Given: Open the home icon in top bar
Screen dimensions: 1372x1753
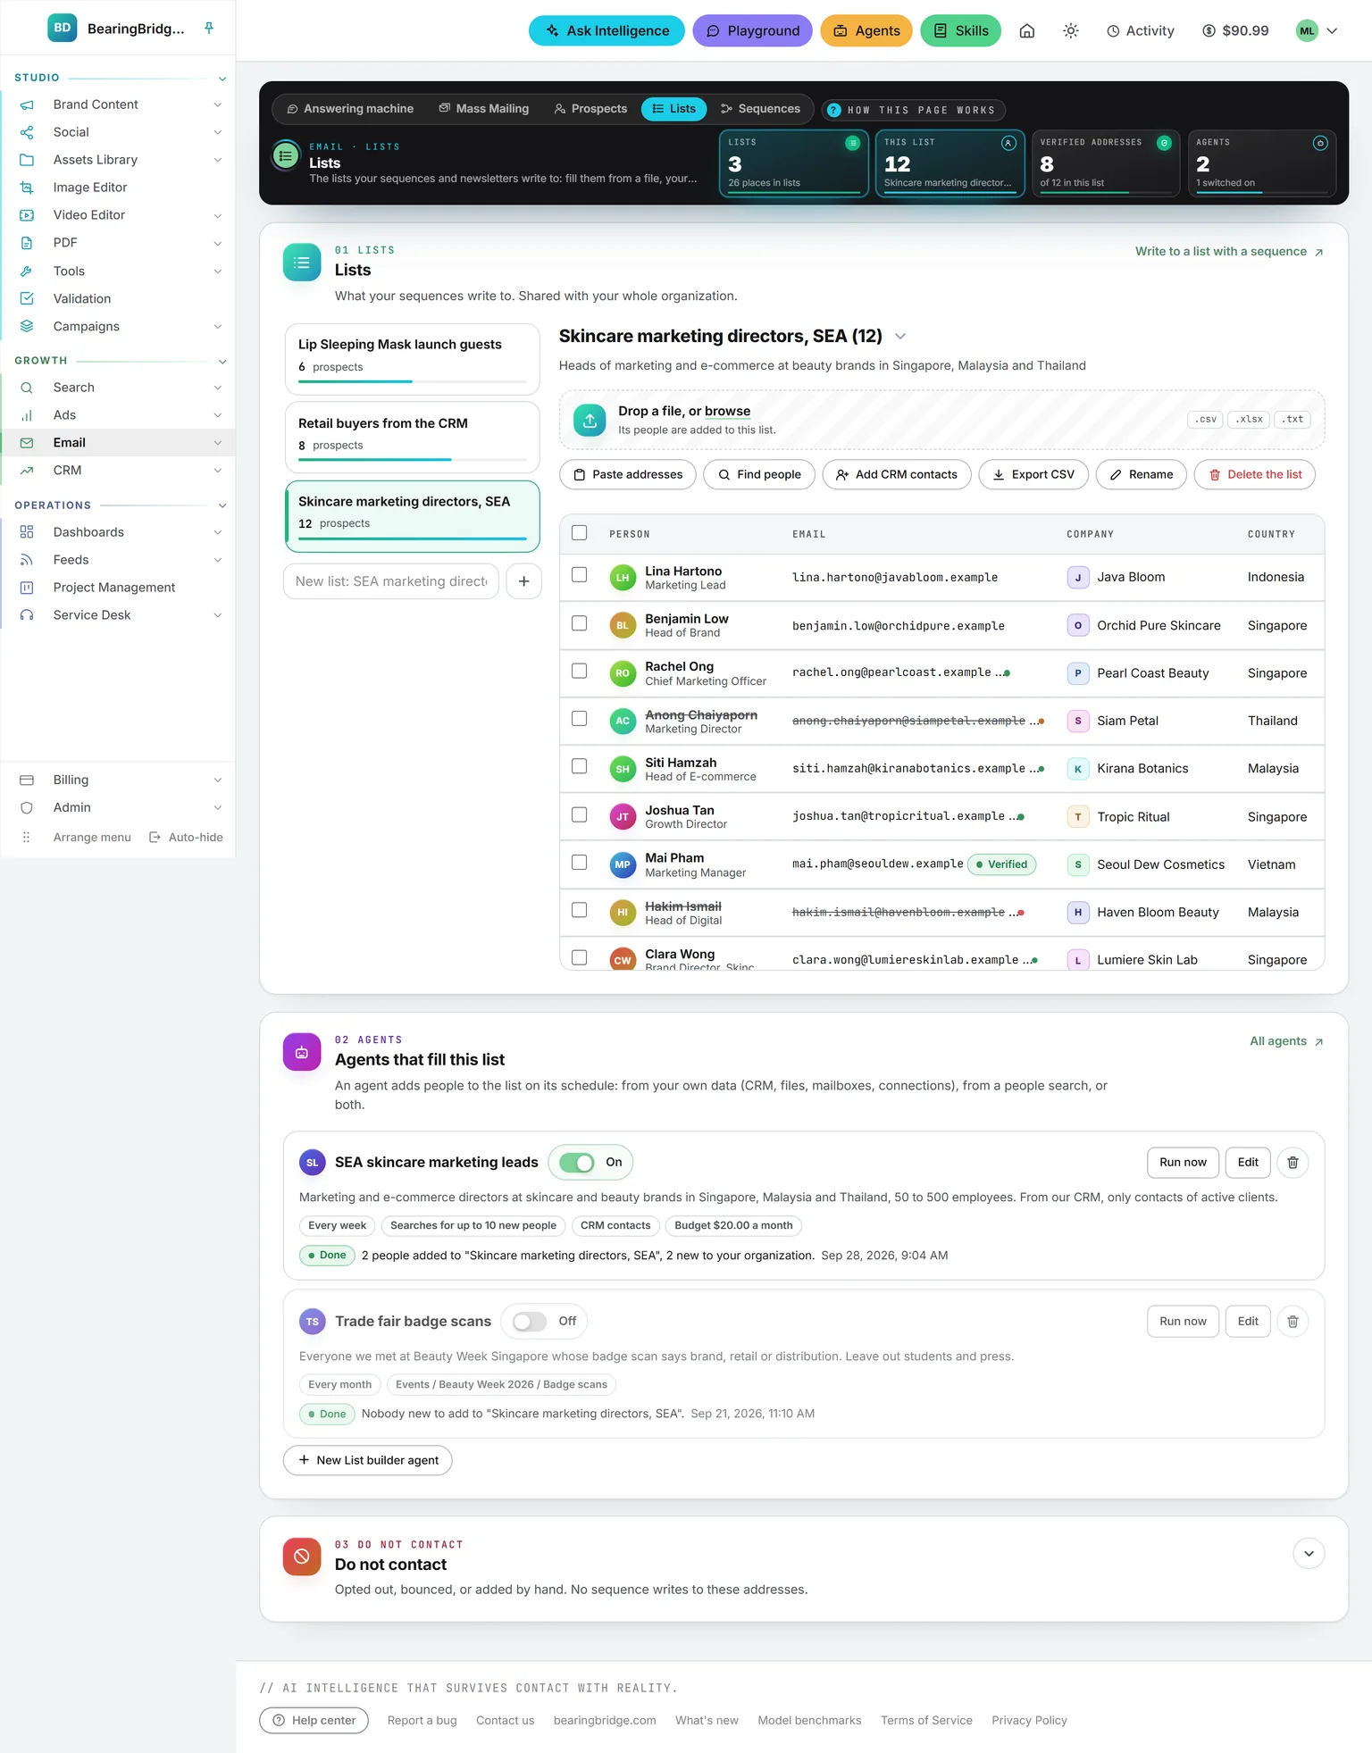Looking at the screenshot, I should coord(1027,30).
